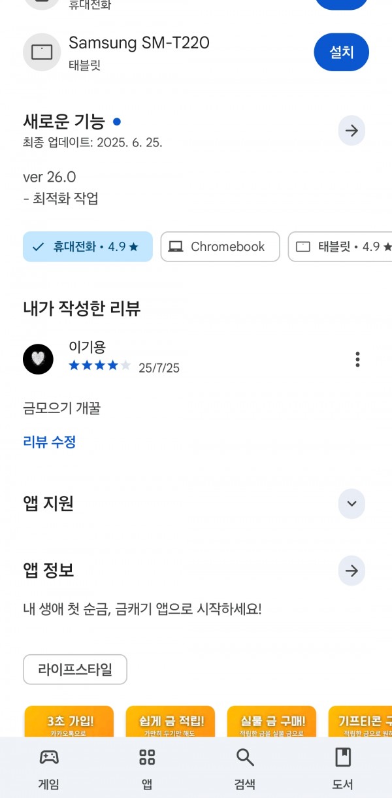Click the 리뷰 수정 link
Image resolution: width=392 pixels, height=798 pixels.
[x=50, y=442]
